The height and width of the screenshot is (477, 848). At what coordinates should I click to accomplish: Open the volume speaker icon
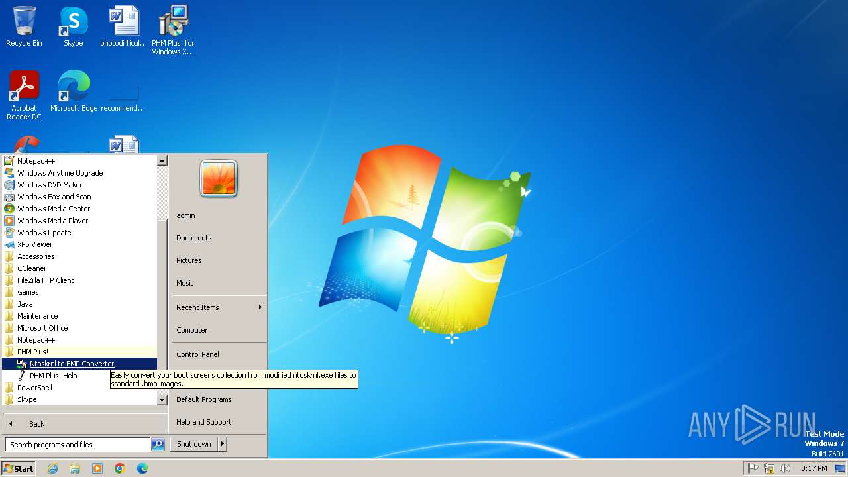785,468
